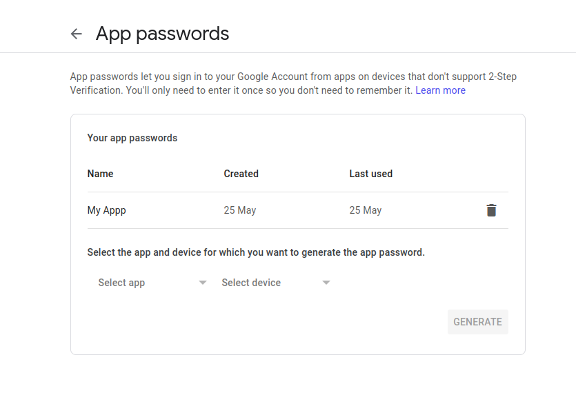Click the 25 May creation date
Screen dimensions: 576x404
coord(240,210)
